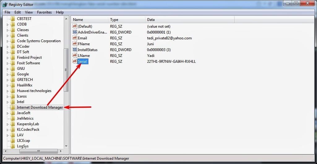317x164 pixels.
Task: Click the LogSys folder icon
Action: coord(13,146)
